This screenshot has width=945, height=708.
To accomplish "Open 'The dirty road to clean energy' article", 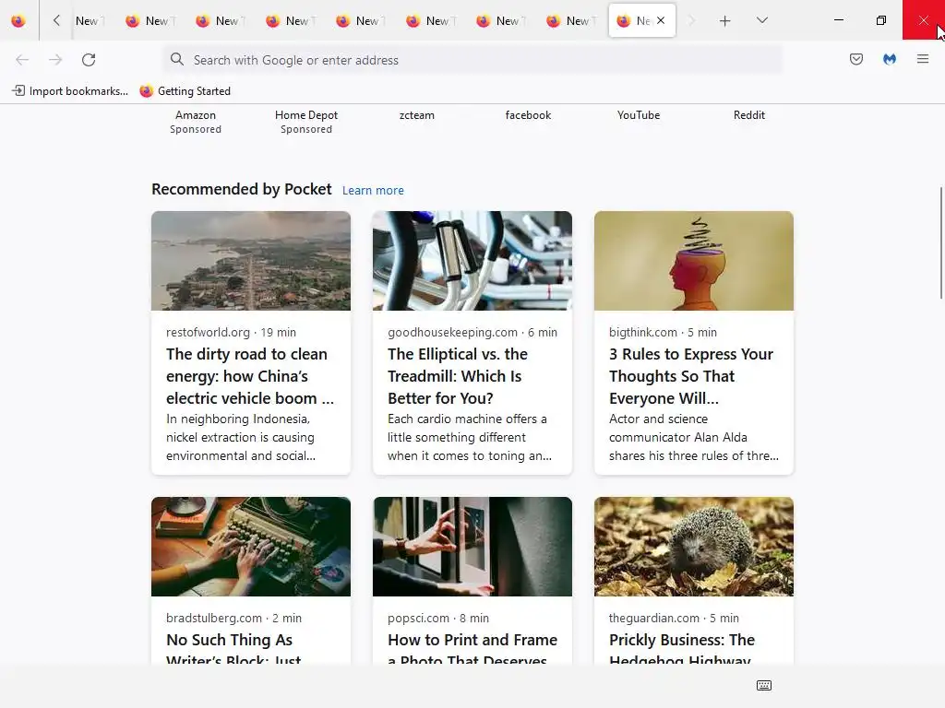I will pyautogui.click(x=250, y=376).
